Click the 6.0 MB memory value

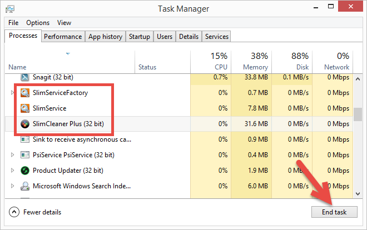(x=257, y=186)
